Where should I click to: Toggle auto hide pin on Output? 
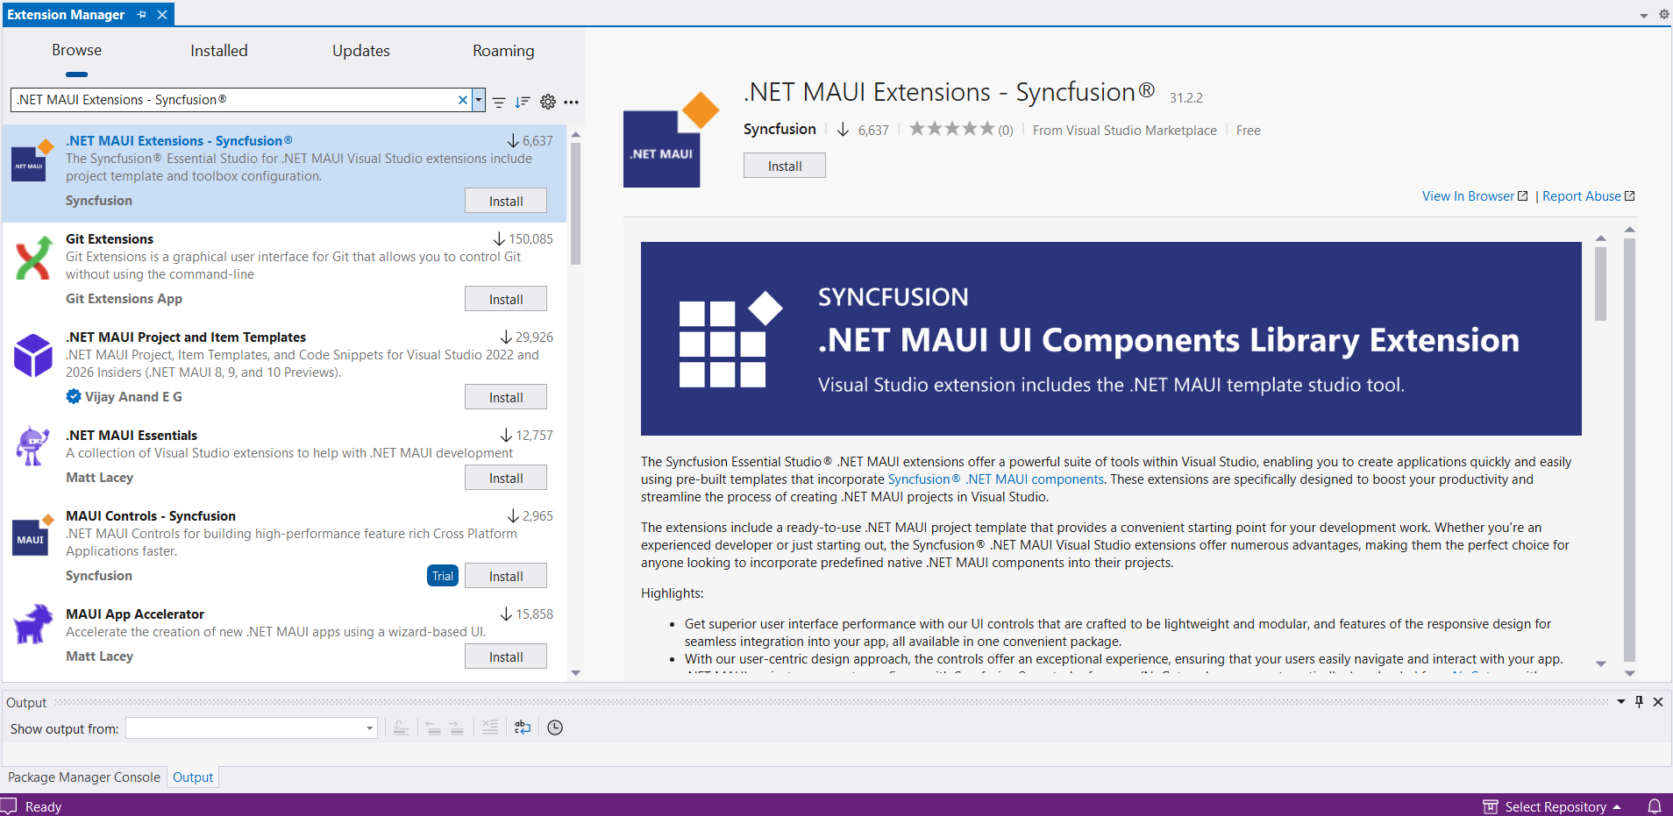click(x=1639, y=702)
